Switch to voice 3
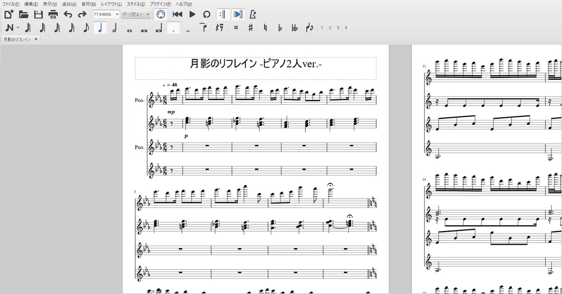Screen dimensions: 562x294 pyautogui.click(x=338, y=28)
